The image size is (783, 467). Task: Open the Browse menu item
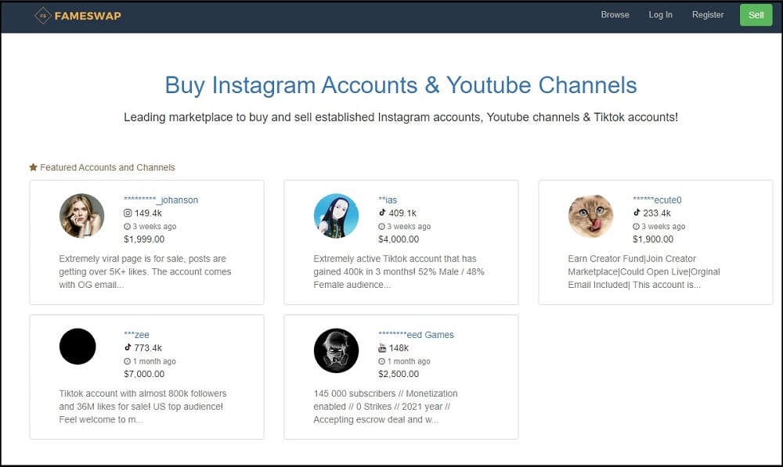615,15
